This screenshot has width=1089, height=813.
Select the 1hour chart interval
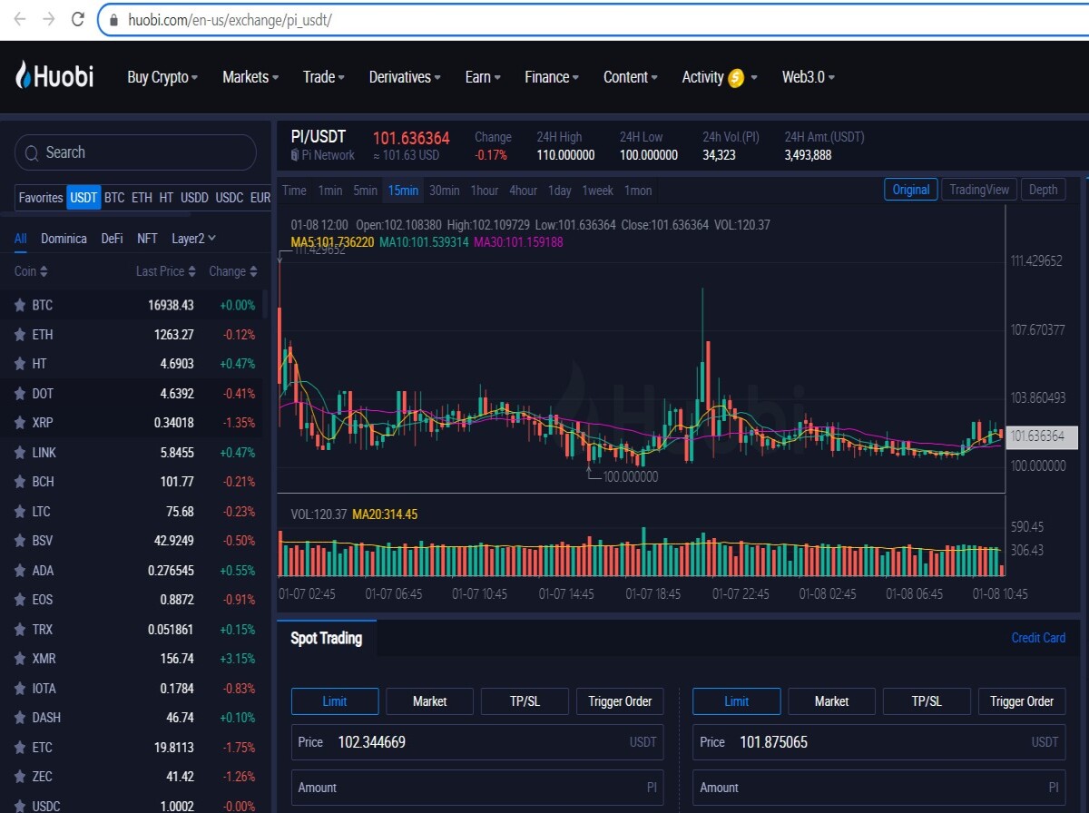[x=485, y=191]
